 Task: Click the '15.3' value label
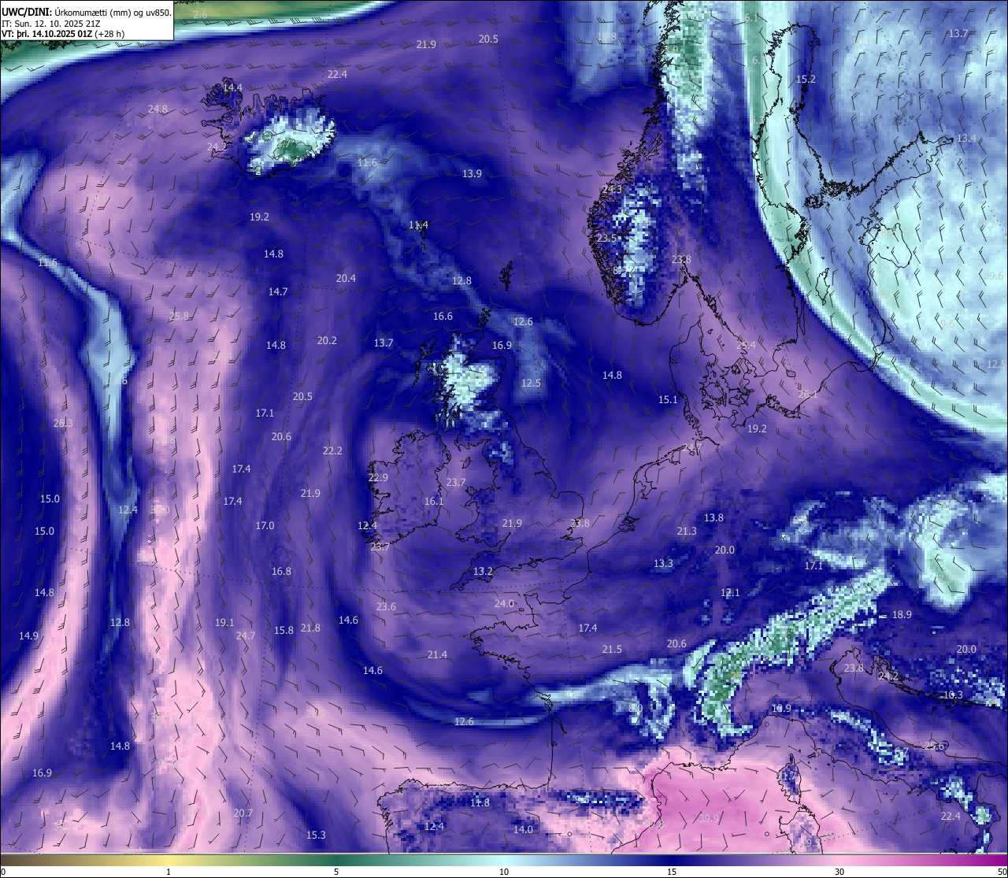[316, 835]
